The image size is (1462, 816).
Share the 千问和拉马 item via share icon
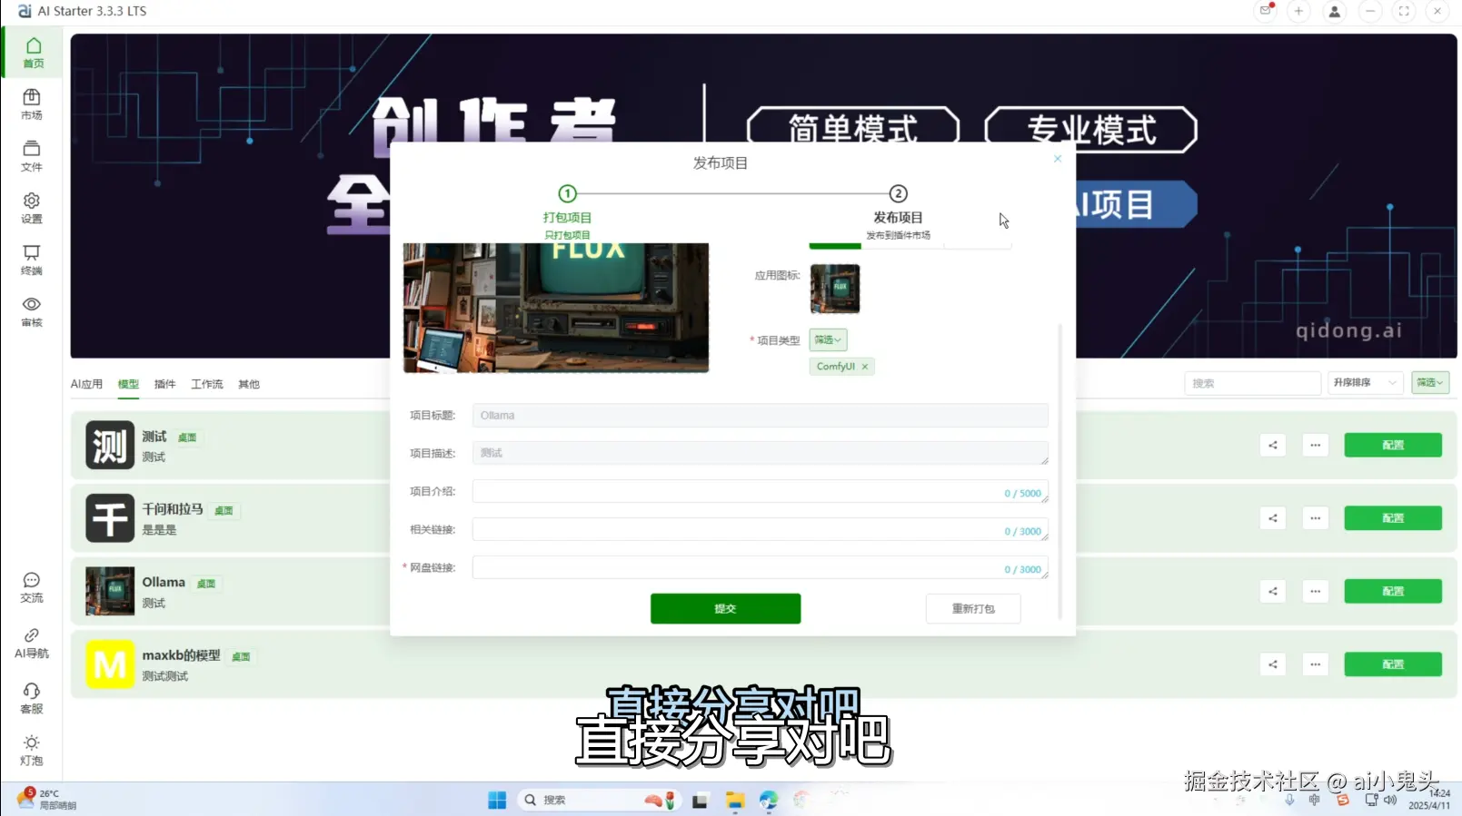(1273, 518)
